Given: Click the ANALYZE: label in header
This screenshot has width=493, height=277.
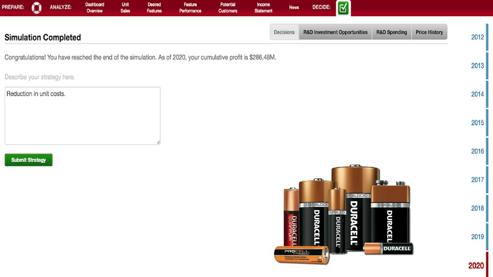Looking at the screenshot, I should pyautogui.click(x=61, y=7).
